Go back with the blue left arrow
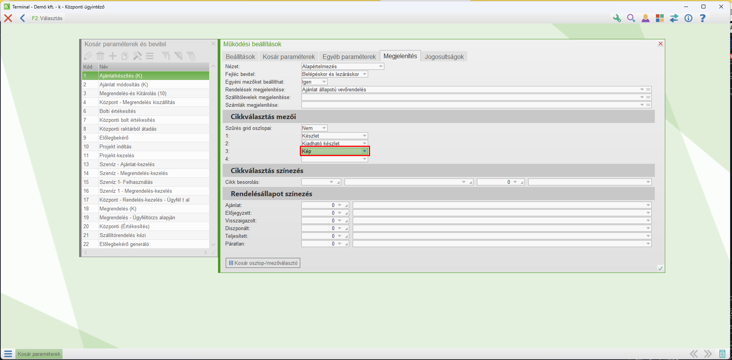This screenshot has width=732, height=360. (22, 18)
